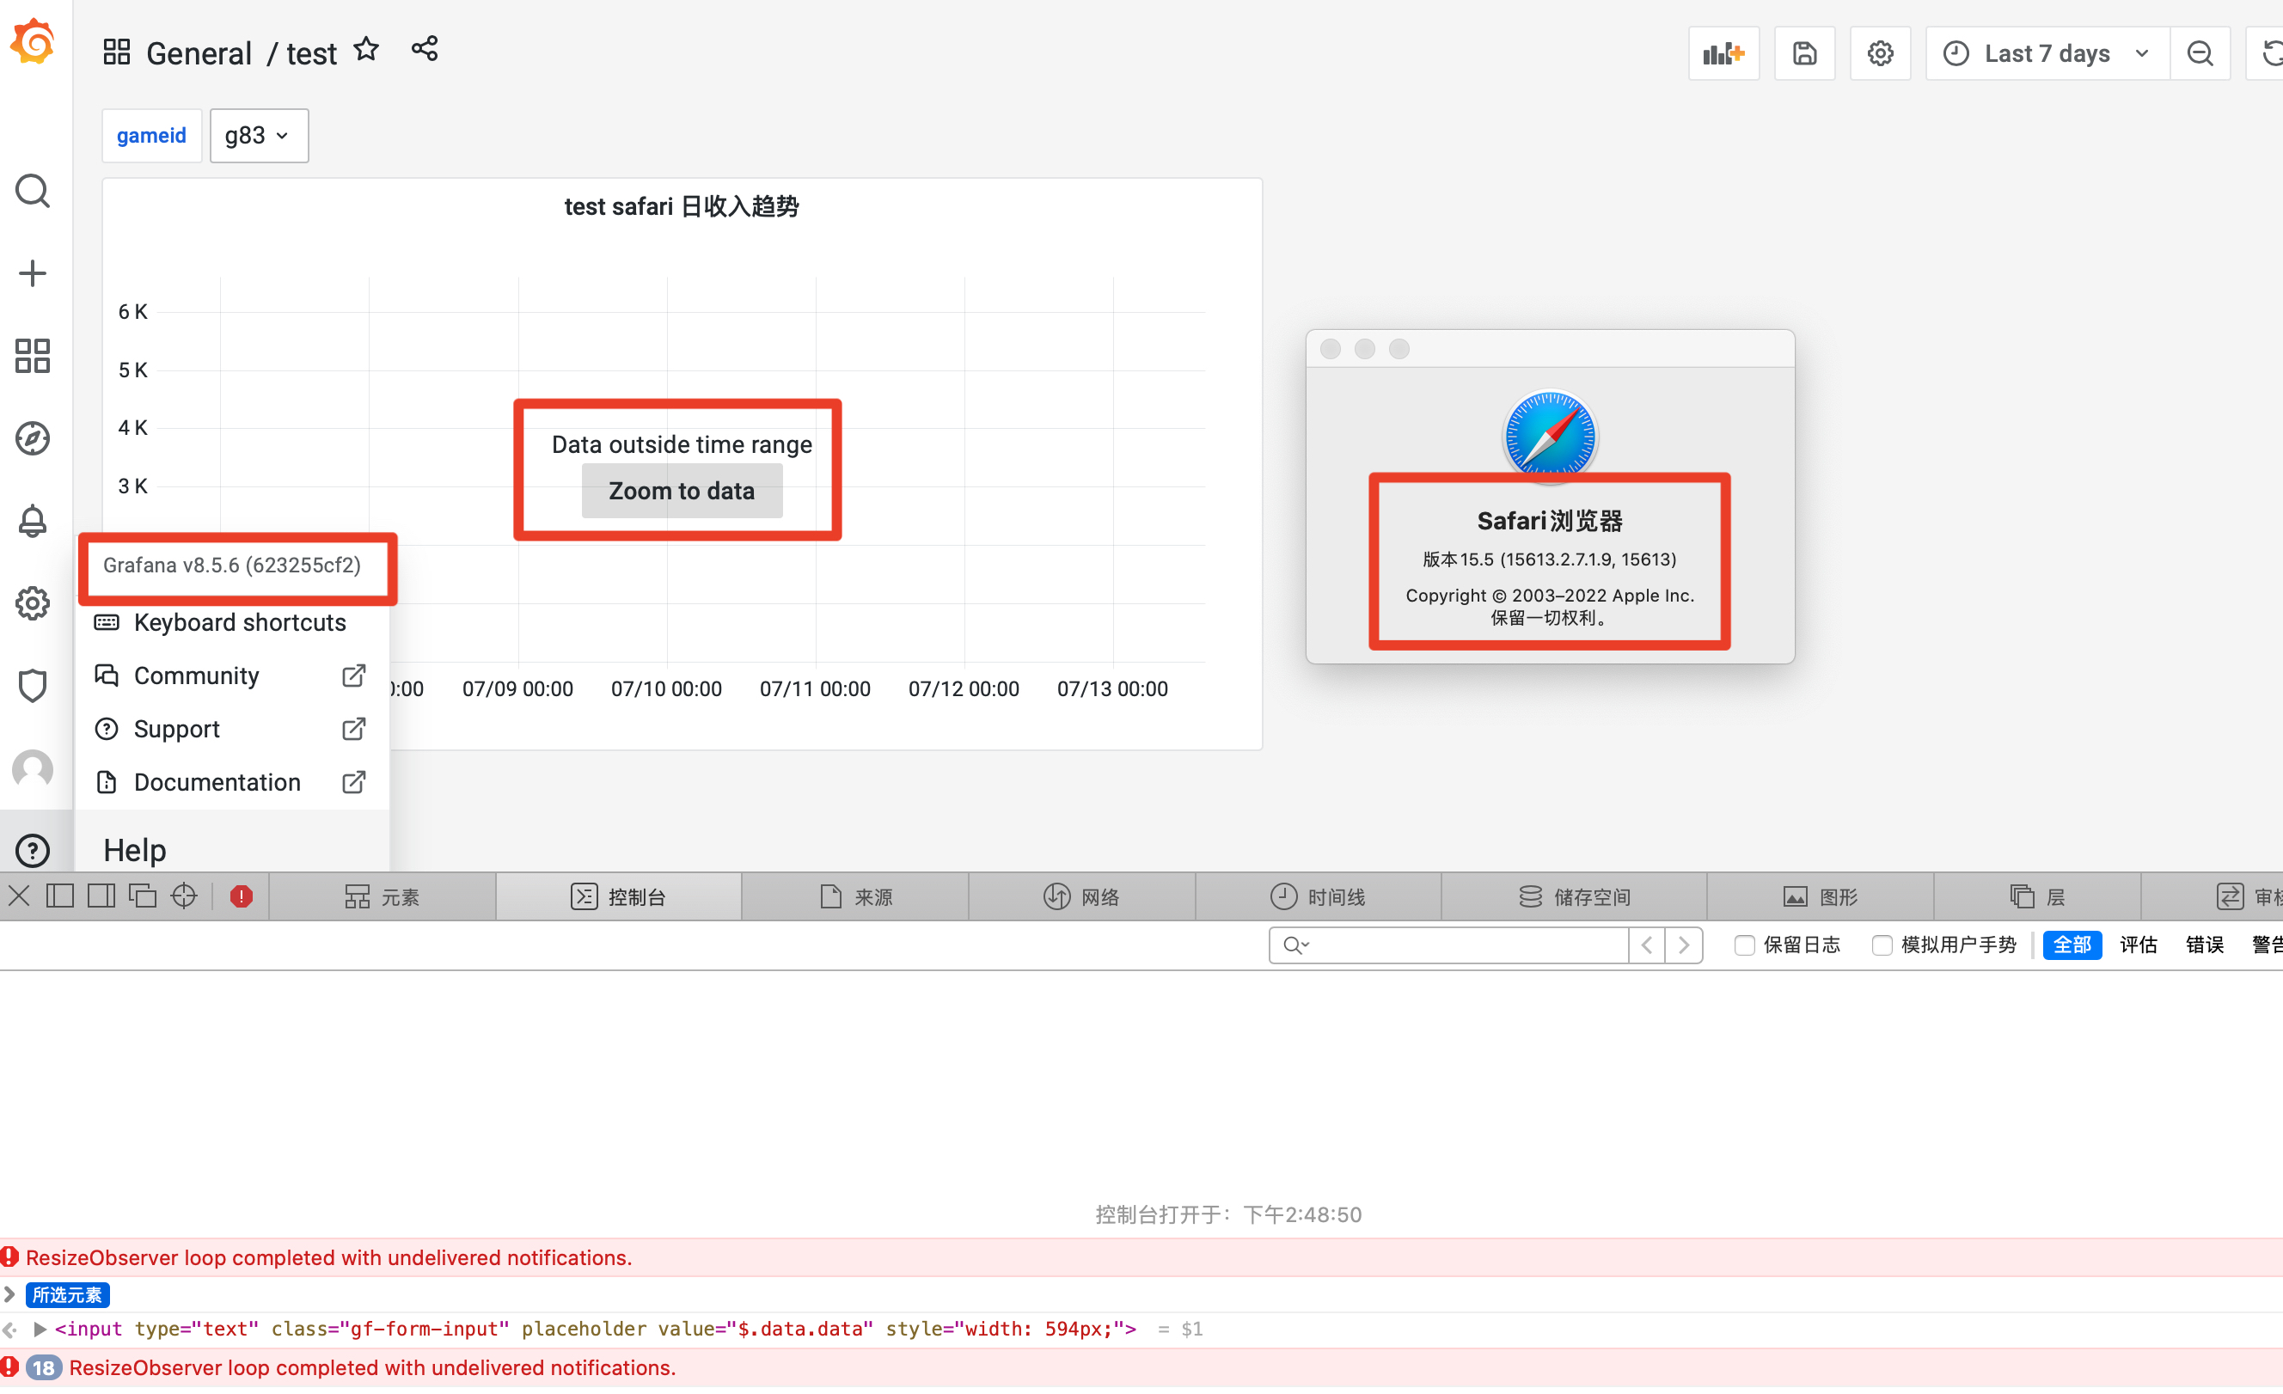Open Server Admin shield icon
2283x1394 pixels.
[33, 686]
